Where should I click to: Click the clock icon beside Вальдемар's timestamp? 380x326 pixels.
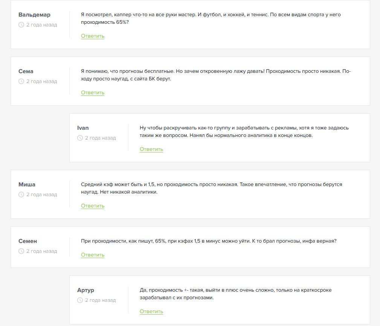tap(21, 25)
